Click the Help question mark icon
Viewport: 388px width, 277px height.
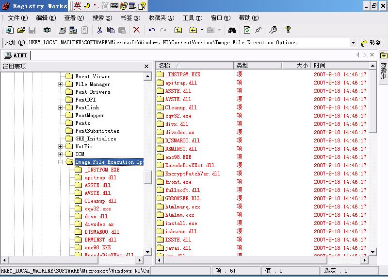point(288,30)
